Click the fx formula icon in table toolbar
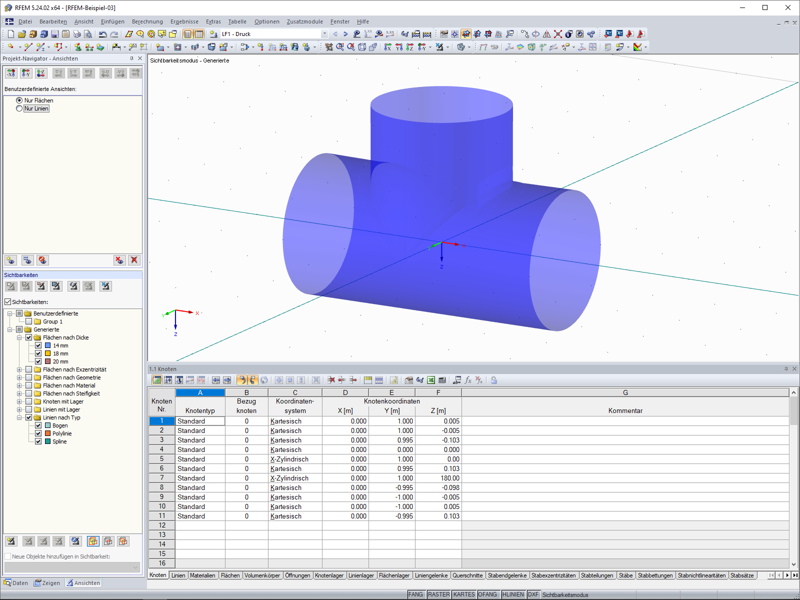Image resolution: width=800 pixels, height=600 pixels. [468, 380]
